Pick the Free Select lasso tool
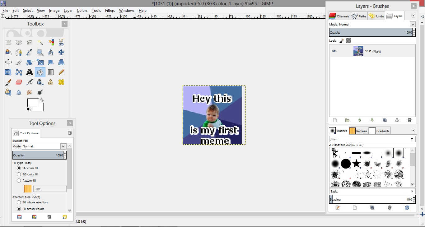This screenshot has width=425, height=227. [30, 42]
